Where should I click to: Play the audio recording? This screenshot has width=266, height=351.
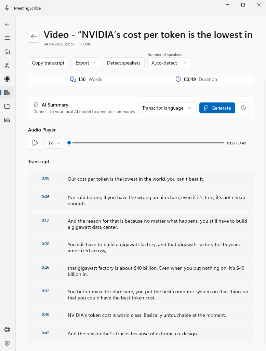35,143
